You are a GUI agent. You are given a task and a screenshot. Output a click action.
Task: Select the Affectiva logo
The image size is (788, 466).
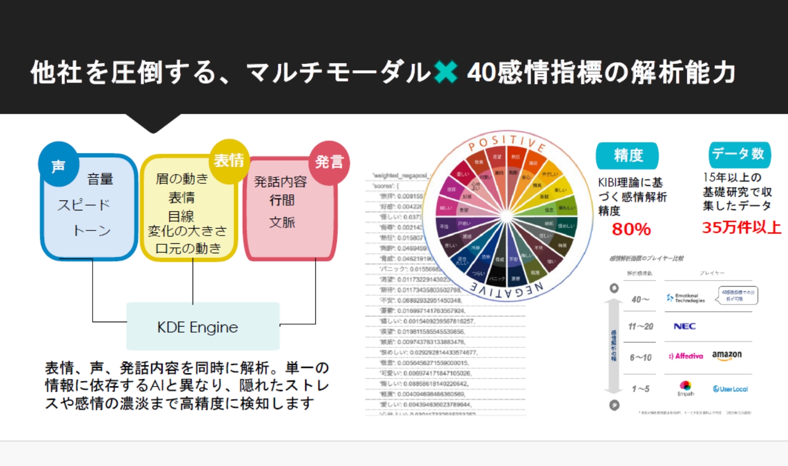click(686, 356)
